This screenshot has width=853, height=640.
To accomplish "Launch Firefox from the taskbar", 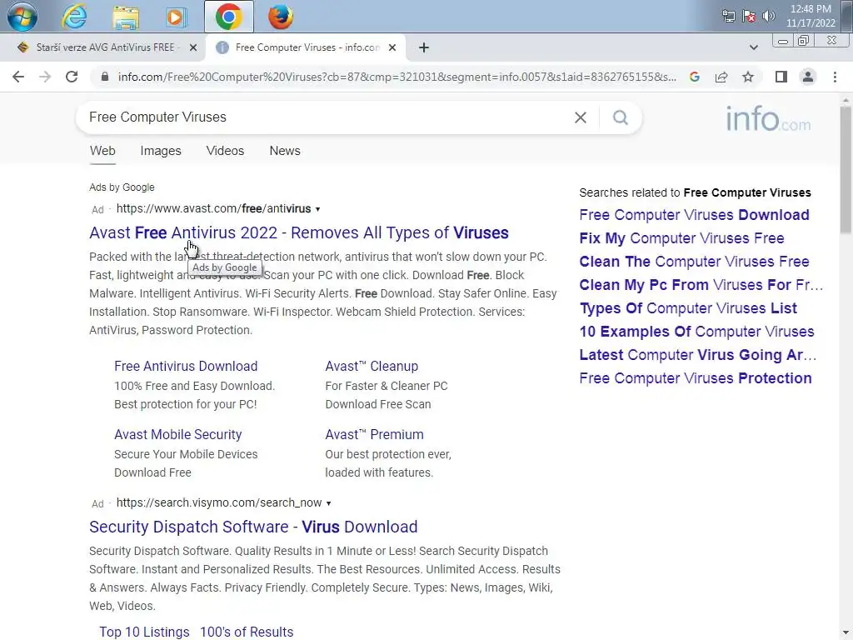I will tap(280, 17).
